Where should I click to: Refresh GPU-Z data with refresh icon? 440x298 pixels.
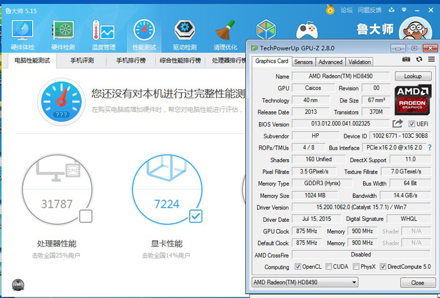click(419, 59)
